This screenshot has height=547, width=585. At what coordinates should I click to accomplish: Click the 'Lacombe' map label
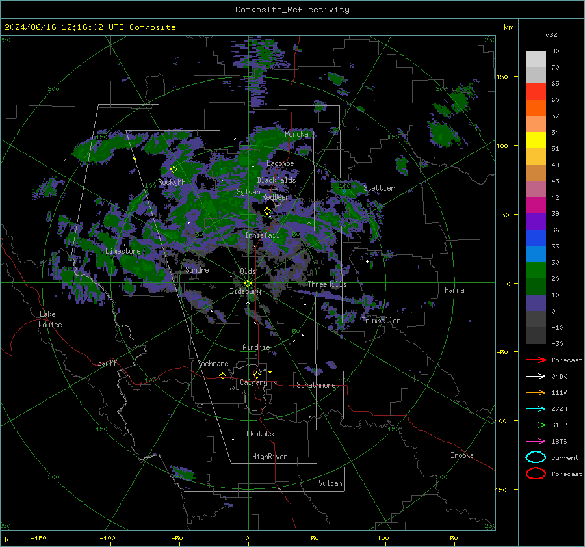pyautogui.click(x=280, y=163)
